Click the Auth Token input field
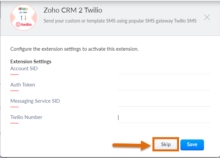 pos(164,86)
